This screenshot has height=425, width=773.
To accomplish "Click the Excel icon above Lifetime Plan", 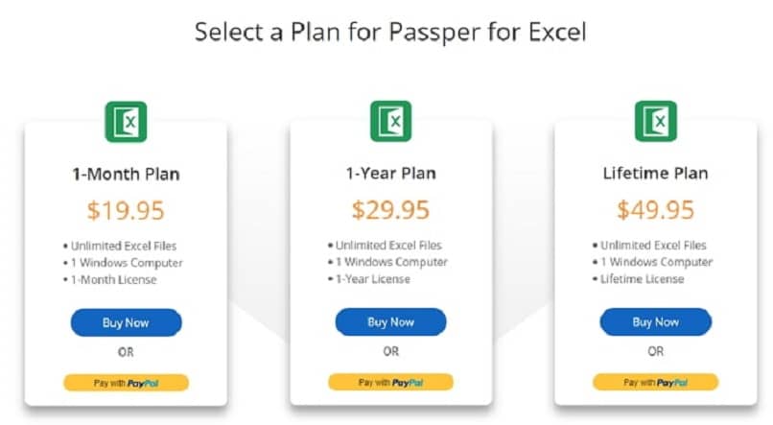I will point(655,122).
